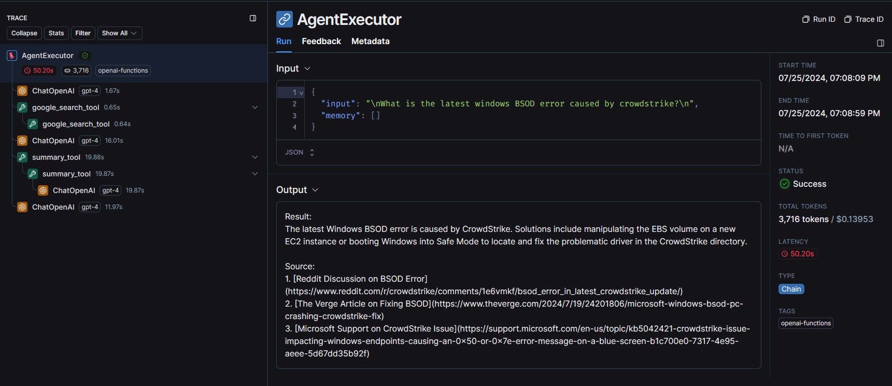892x386 pixels.
Task: Click the openai-functions tag under TAGS
Action: pyautogui.click(x=806, y=323)
